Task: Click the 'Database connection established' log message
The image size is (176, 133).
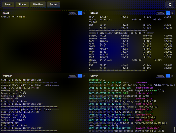Action: [135, 117]
